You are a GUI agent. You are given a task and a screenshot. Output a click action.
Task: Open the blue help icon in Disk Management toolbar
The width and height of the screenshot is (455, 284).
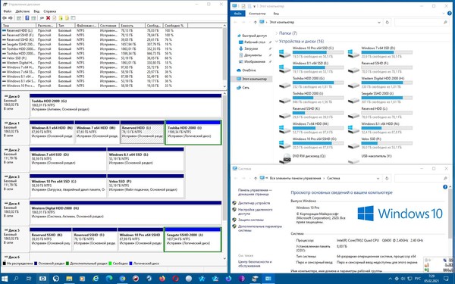27,18
